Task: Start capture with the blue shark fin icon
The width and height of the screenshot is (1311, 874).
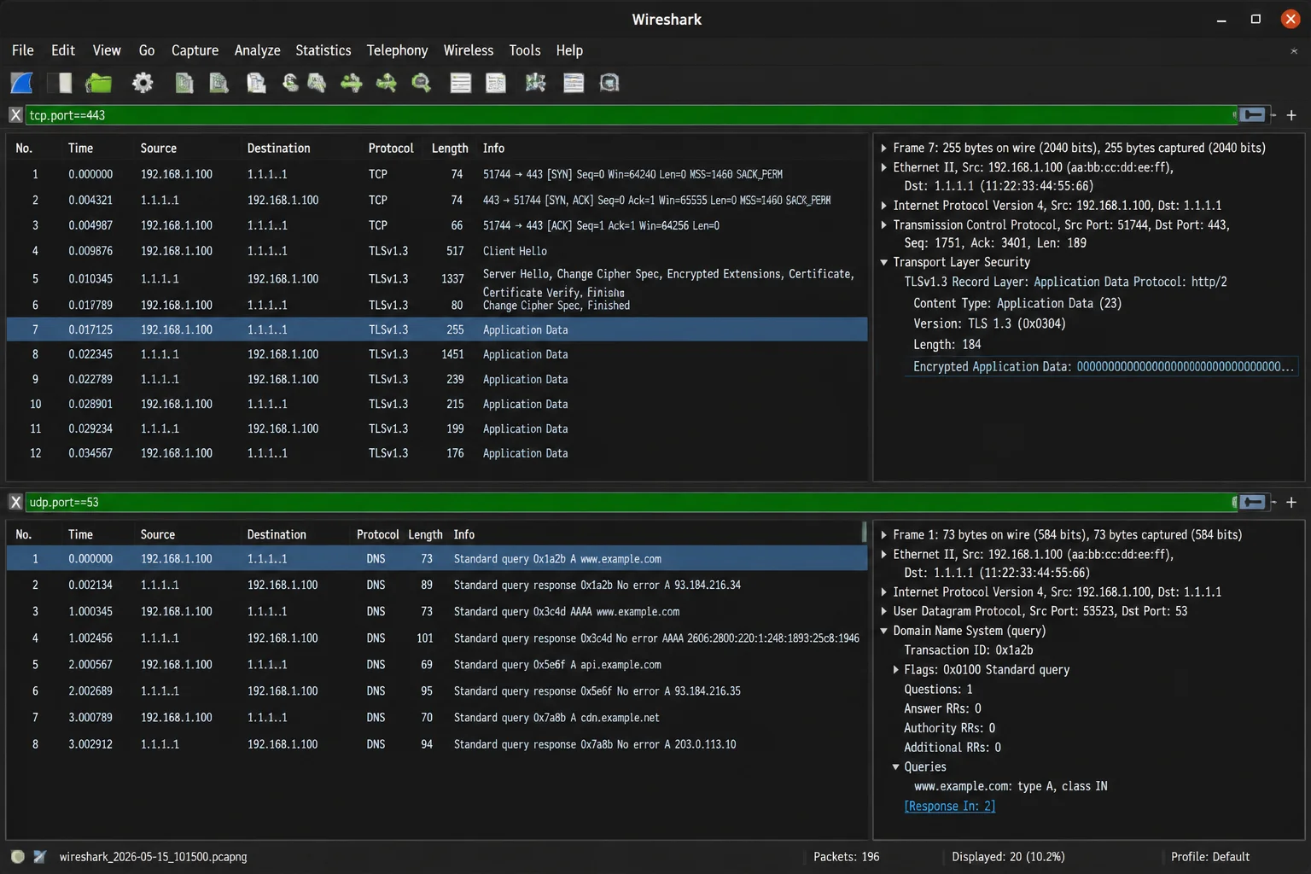Action: (21, 83)
